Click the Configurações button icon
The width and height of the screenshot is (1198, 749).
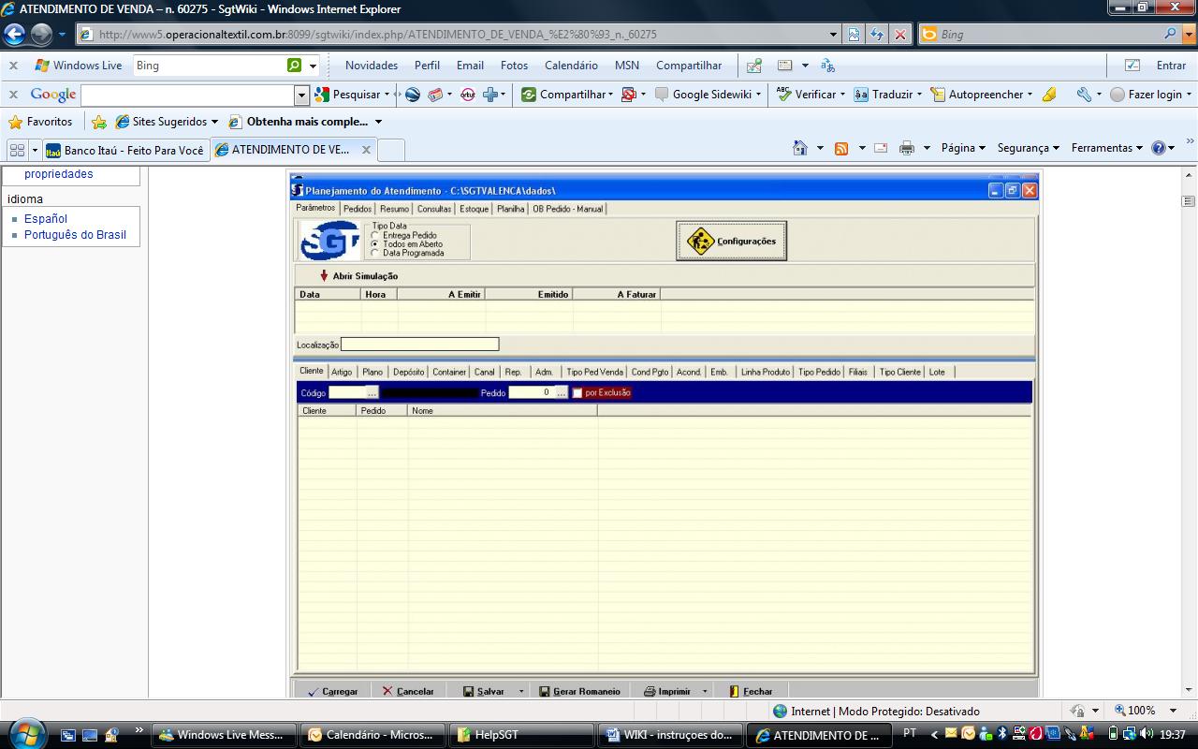700,242
